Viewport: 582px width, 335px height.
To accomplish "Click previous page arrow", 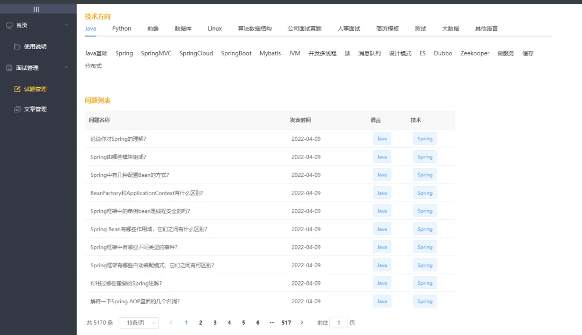I will tap(171, 323).
